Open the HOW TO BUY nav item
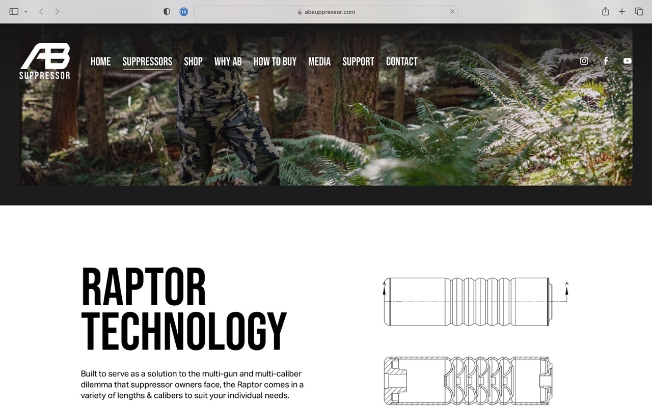 click(275, 62)
